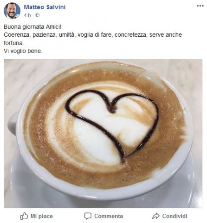Share the post with Condividi
Screen dimensions: 207x223
(x=175, y=216)
